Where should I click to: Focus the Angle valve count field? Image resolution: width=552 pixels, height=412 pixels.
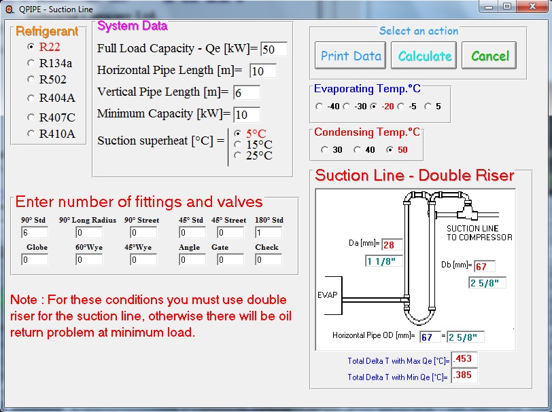(x=192, y=260)
